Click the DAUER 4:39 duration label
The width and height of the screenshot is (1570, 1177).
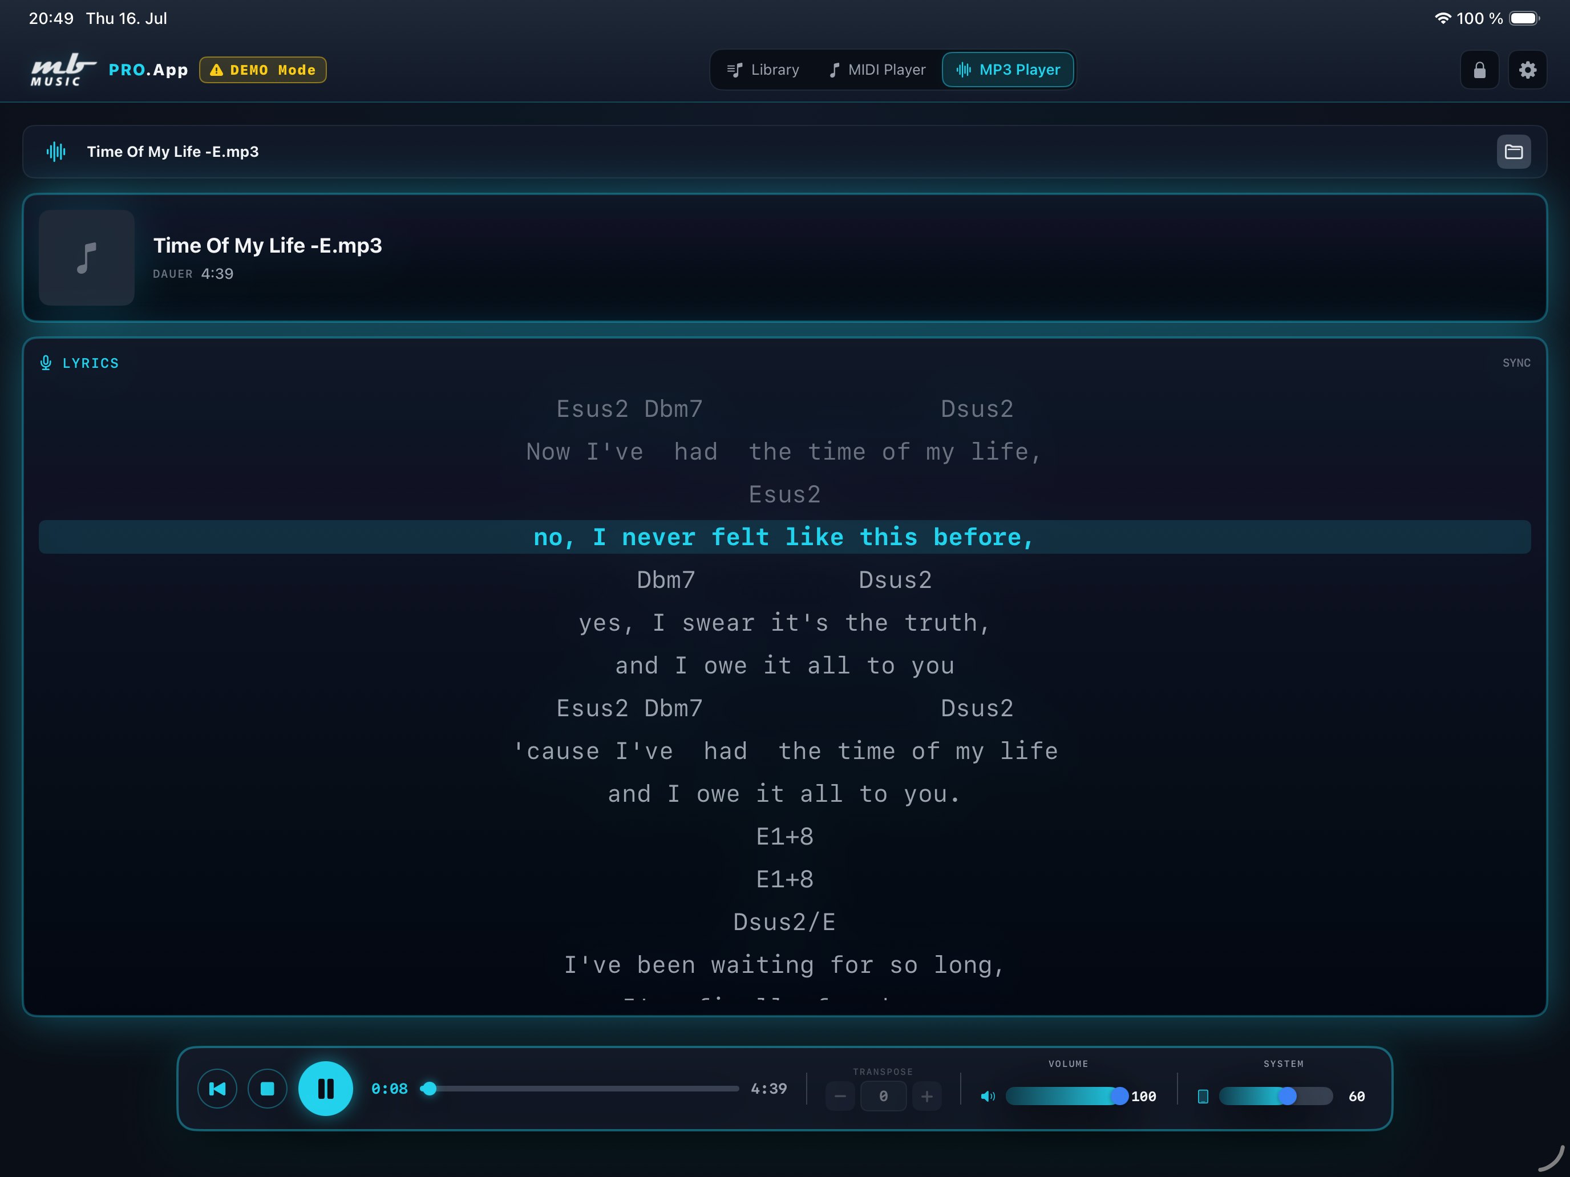(x=193, y=274)
